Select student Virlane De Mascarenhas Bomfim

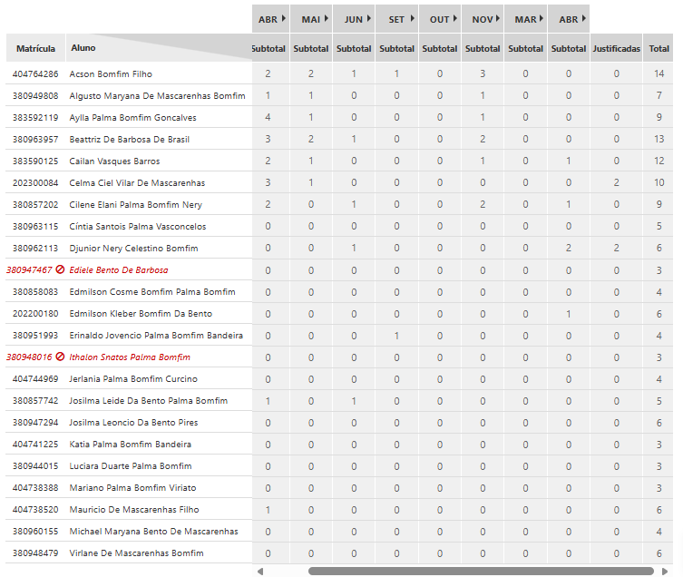[x=136, y=553]
